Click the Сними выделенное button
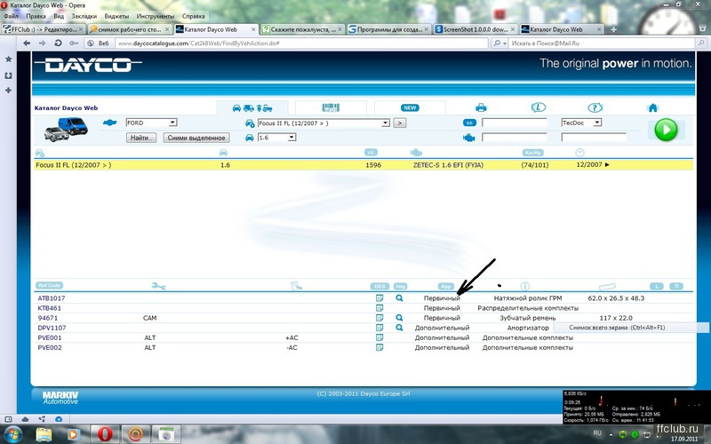Screen dimensions: 711x444 [x=196, y=138]
